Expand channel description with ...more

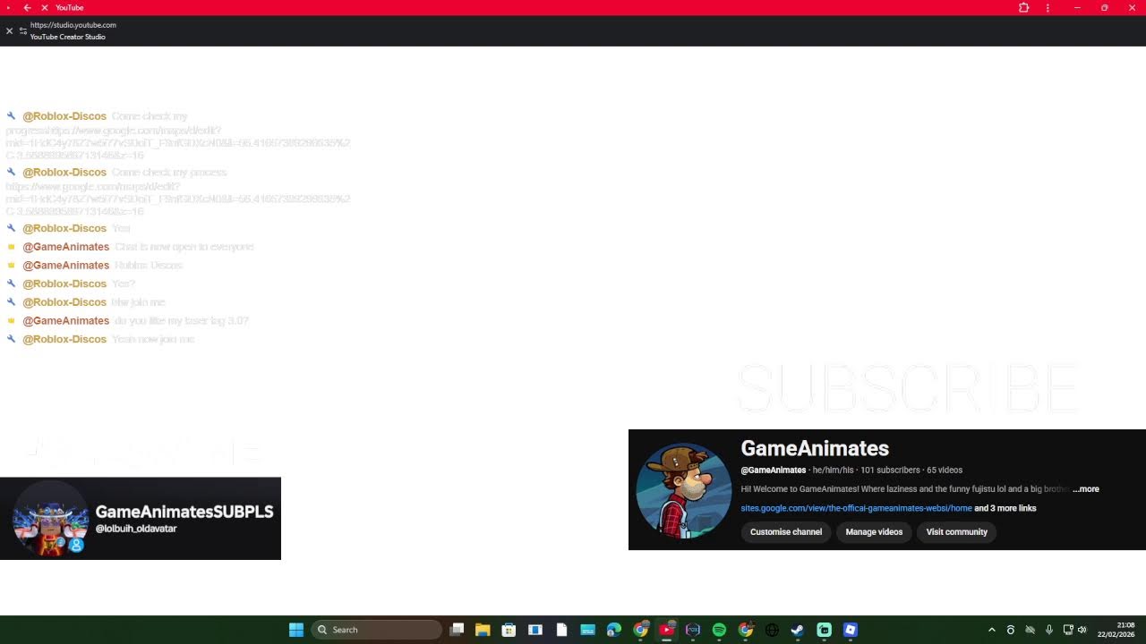[x=1086, y=489]
